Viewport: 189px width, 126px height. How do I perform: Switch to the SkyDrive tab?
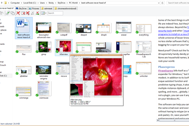pyautogui.click(x=21, y=8)
